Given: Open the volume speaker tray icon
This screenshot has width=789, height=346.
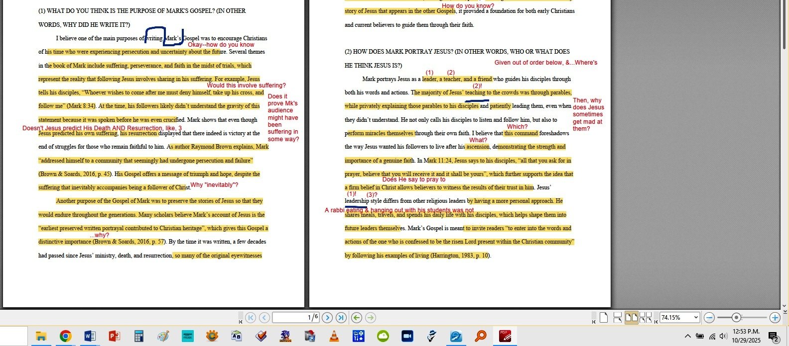Looking at the screenshot, I should tap(723, 337).
